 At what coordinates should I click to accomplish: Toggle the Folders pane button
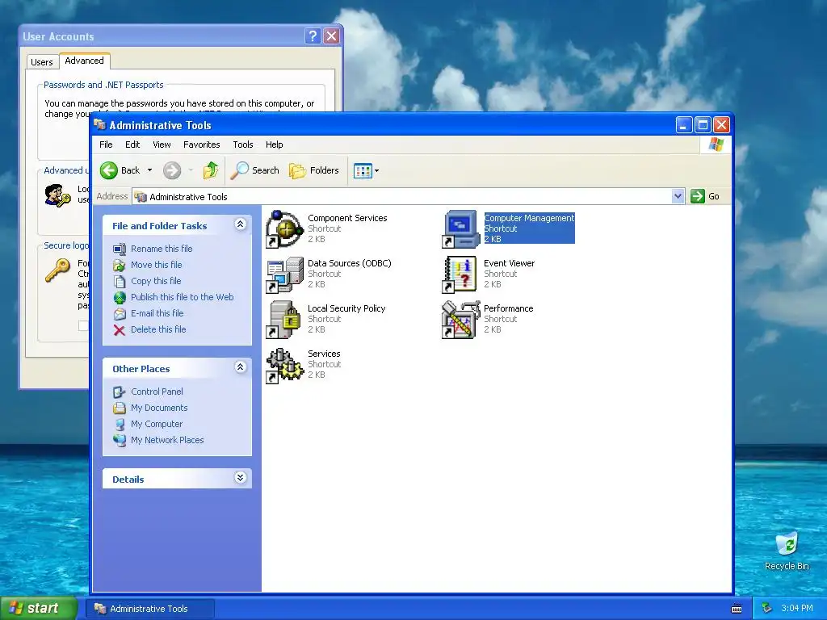point(314,170)
